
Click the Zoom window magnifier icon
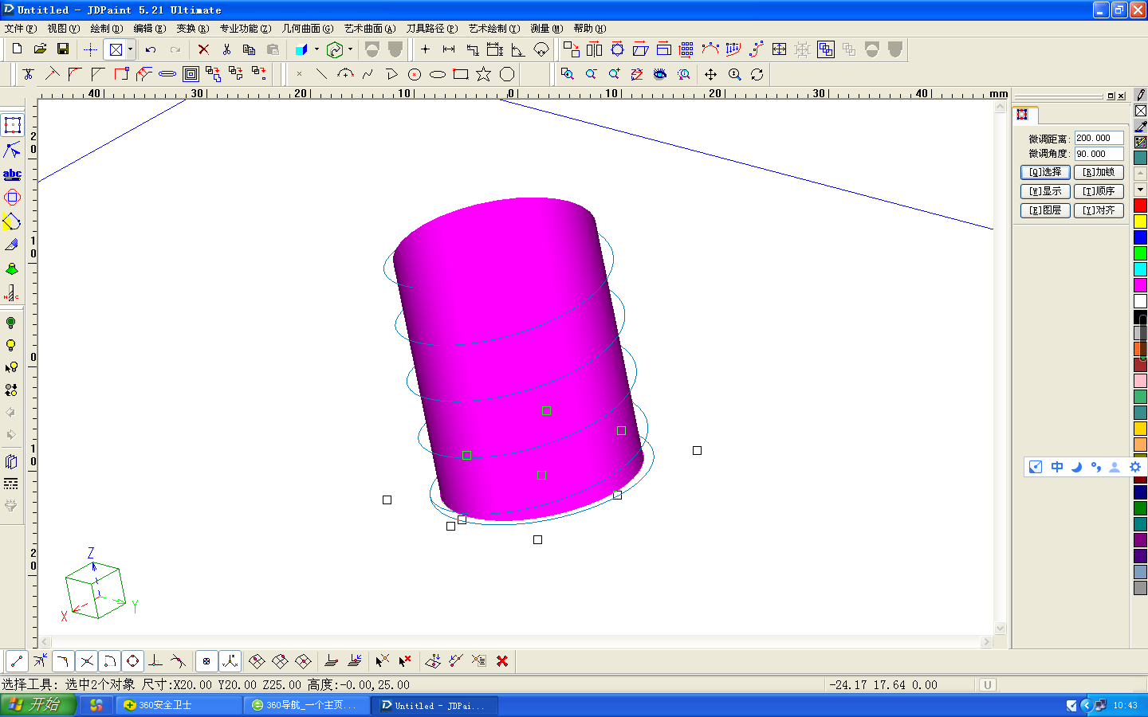coord(568,74)
